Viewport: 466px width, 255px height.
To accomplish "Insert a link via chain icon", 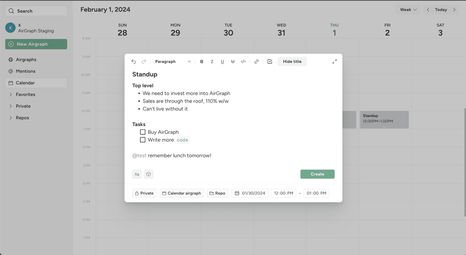I will pyautogui.click(x=256, y=62).
